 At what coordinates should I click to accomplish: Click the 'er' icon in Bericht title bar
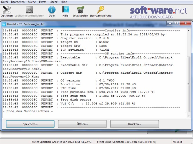pos(4,24)
